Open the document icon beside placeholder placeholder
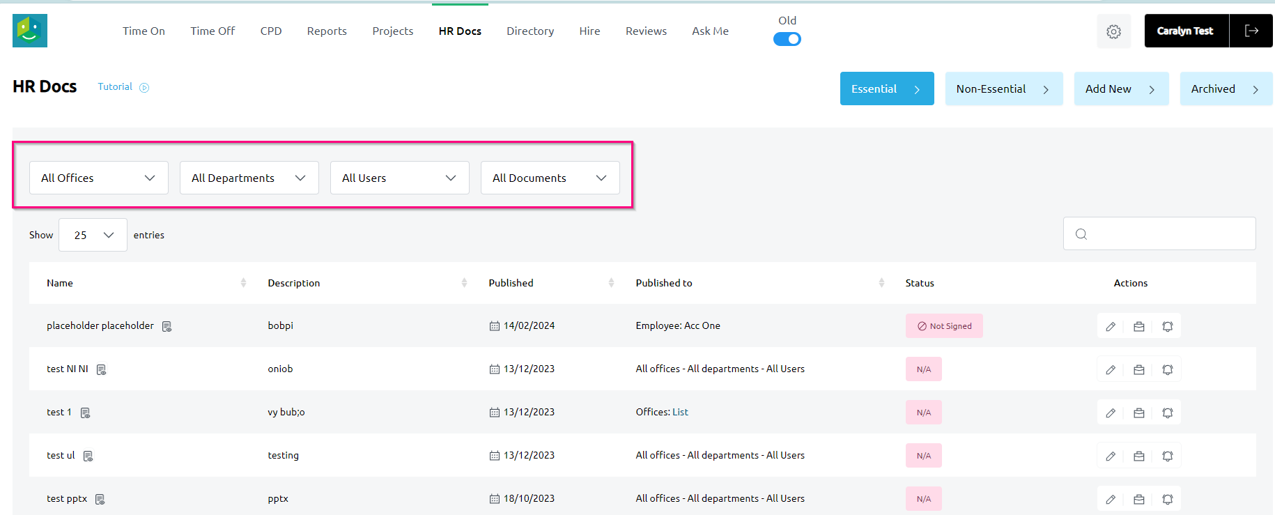 (x=167, y=326)
